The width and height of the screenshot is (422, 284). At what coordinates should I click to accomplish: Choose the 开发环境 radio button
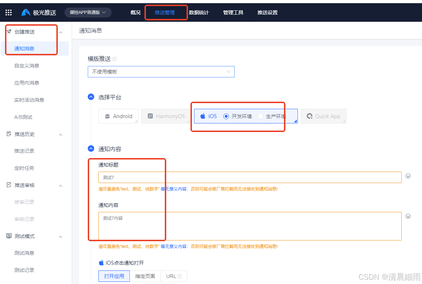tap(226, 116)
